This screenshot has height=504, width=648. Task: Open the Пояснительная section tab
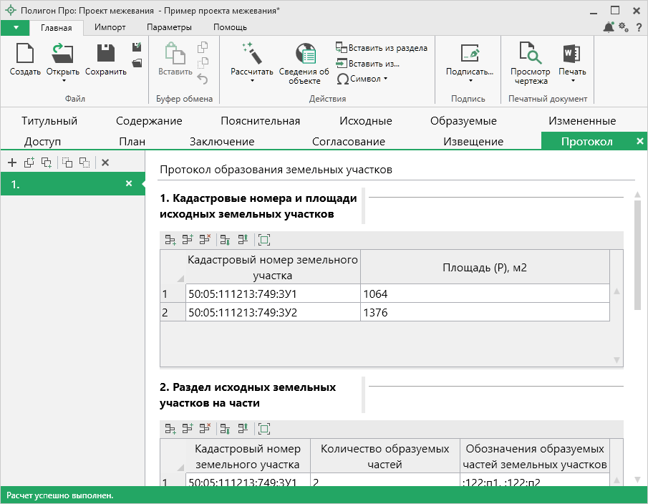[x=260, y=121]
